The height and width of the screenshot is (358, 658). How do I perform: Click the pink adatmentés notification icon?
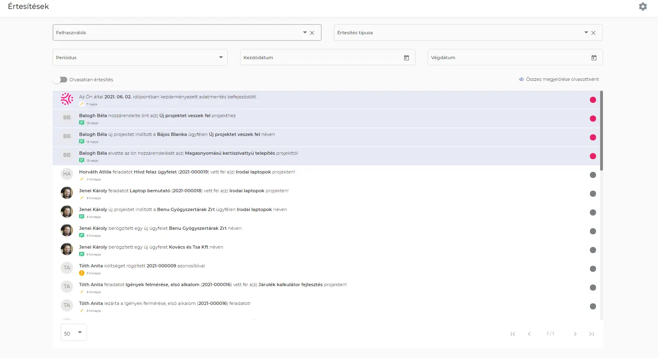67,99
